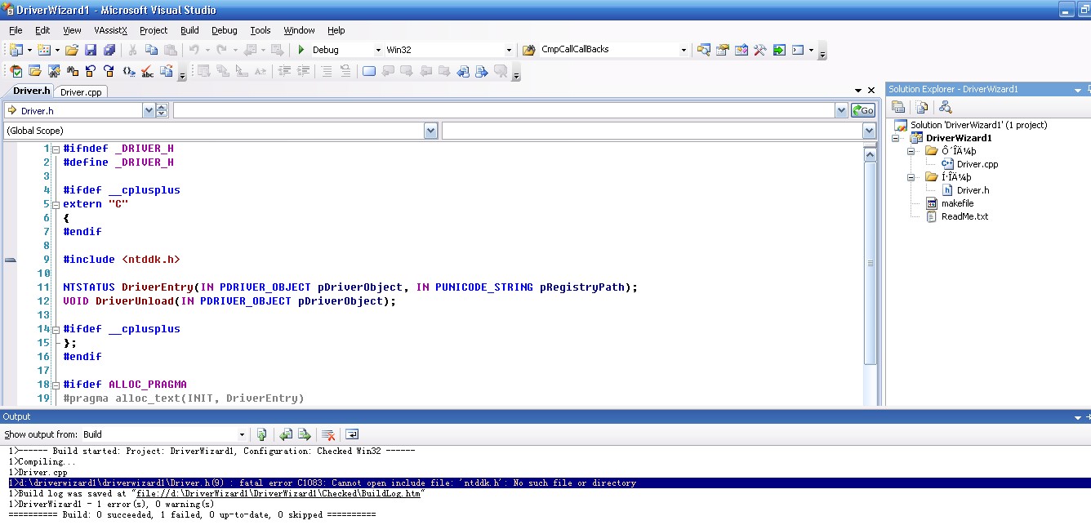Go to previous message in Output
Viewport: 1091px width, 525px height.
[x=286, y=434]
